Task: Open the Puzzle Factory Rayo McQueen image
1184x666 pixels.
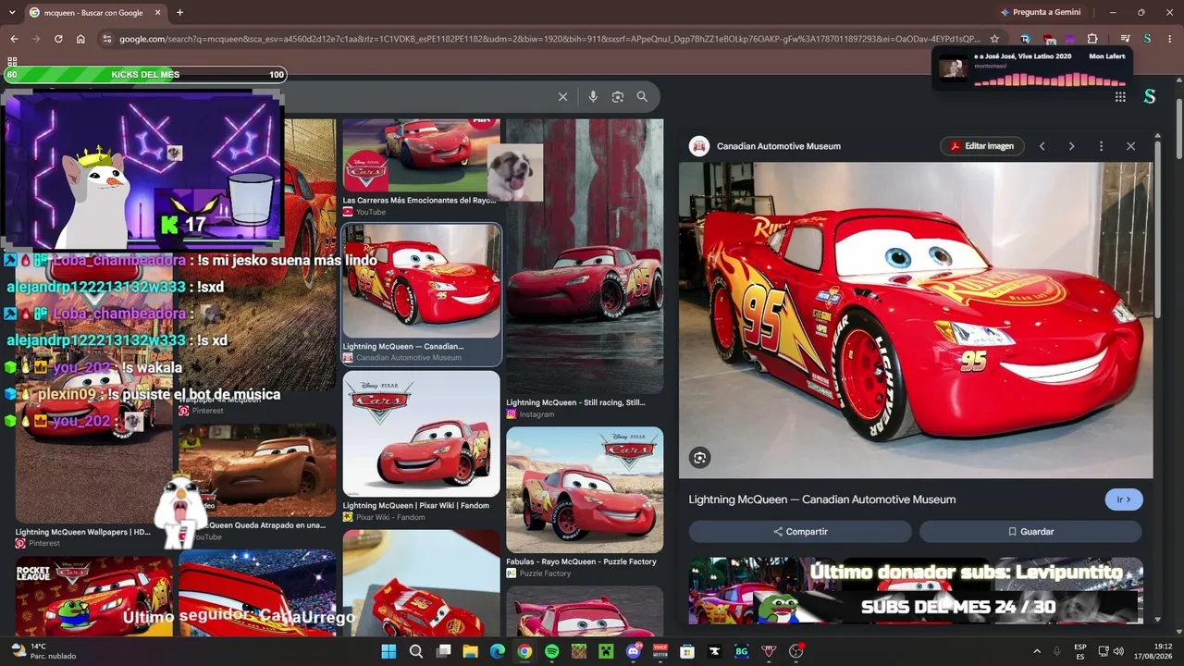Action: click(x=585, y=489)
